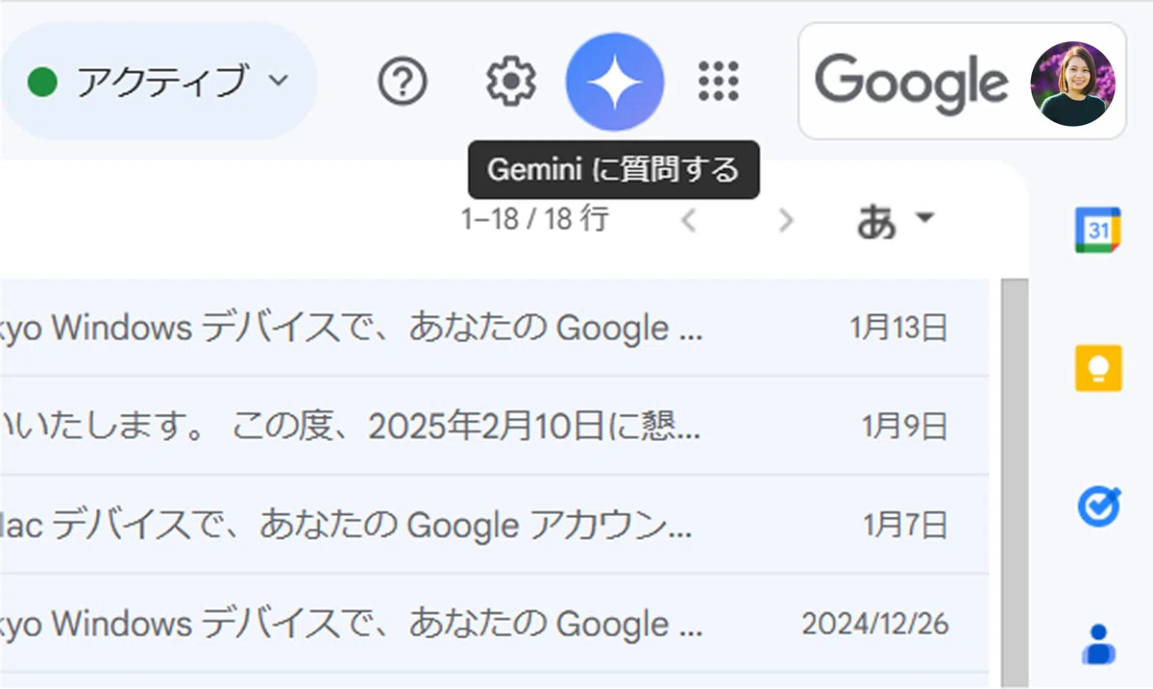
Task: Open the Google apps grid launcher
Action: coord(718,82)
